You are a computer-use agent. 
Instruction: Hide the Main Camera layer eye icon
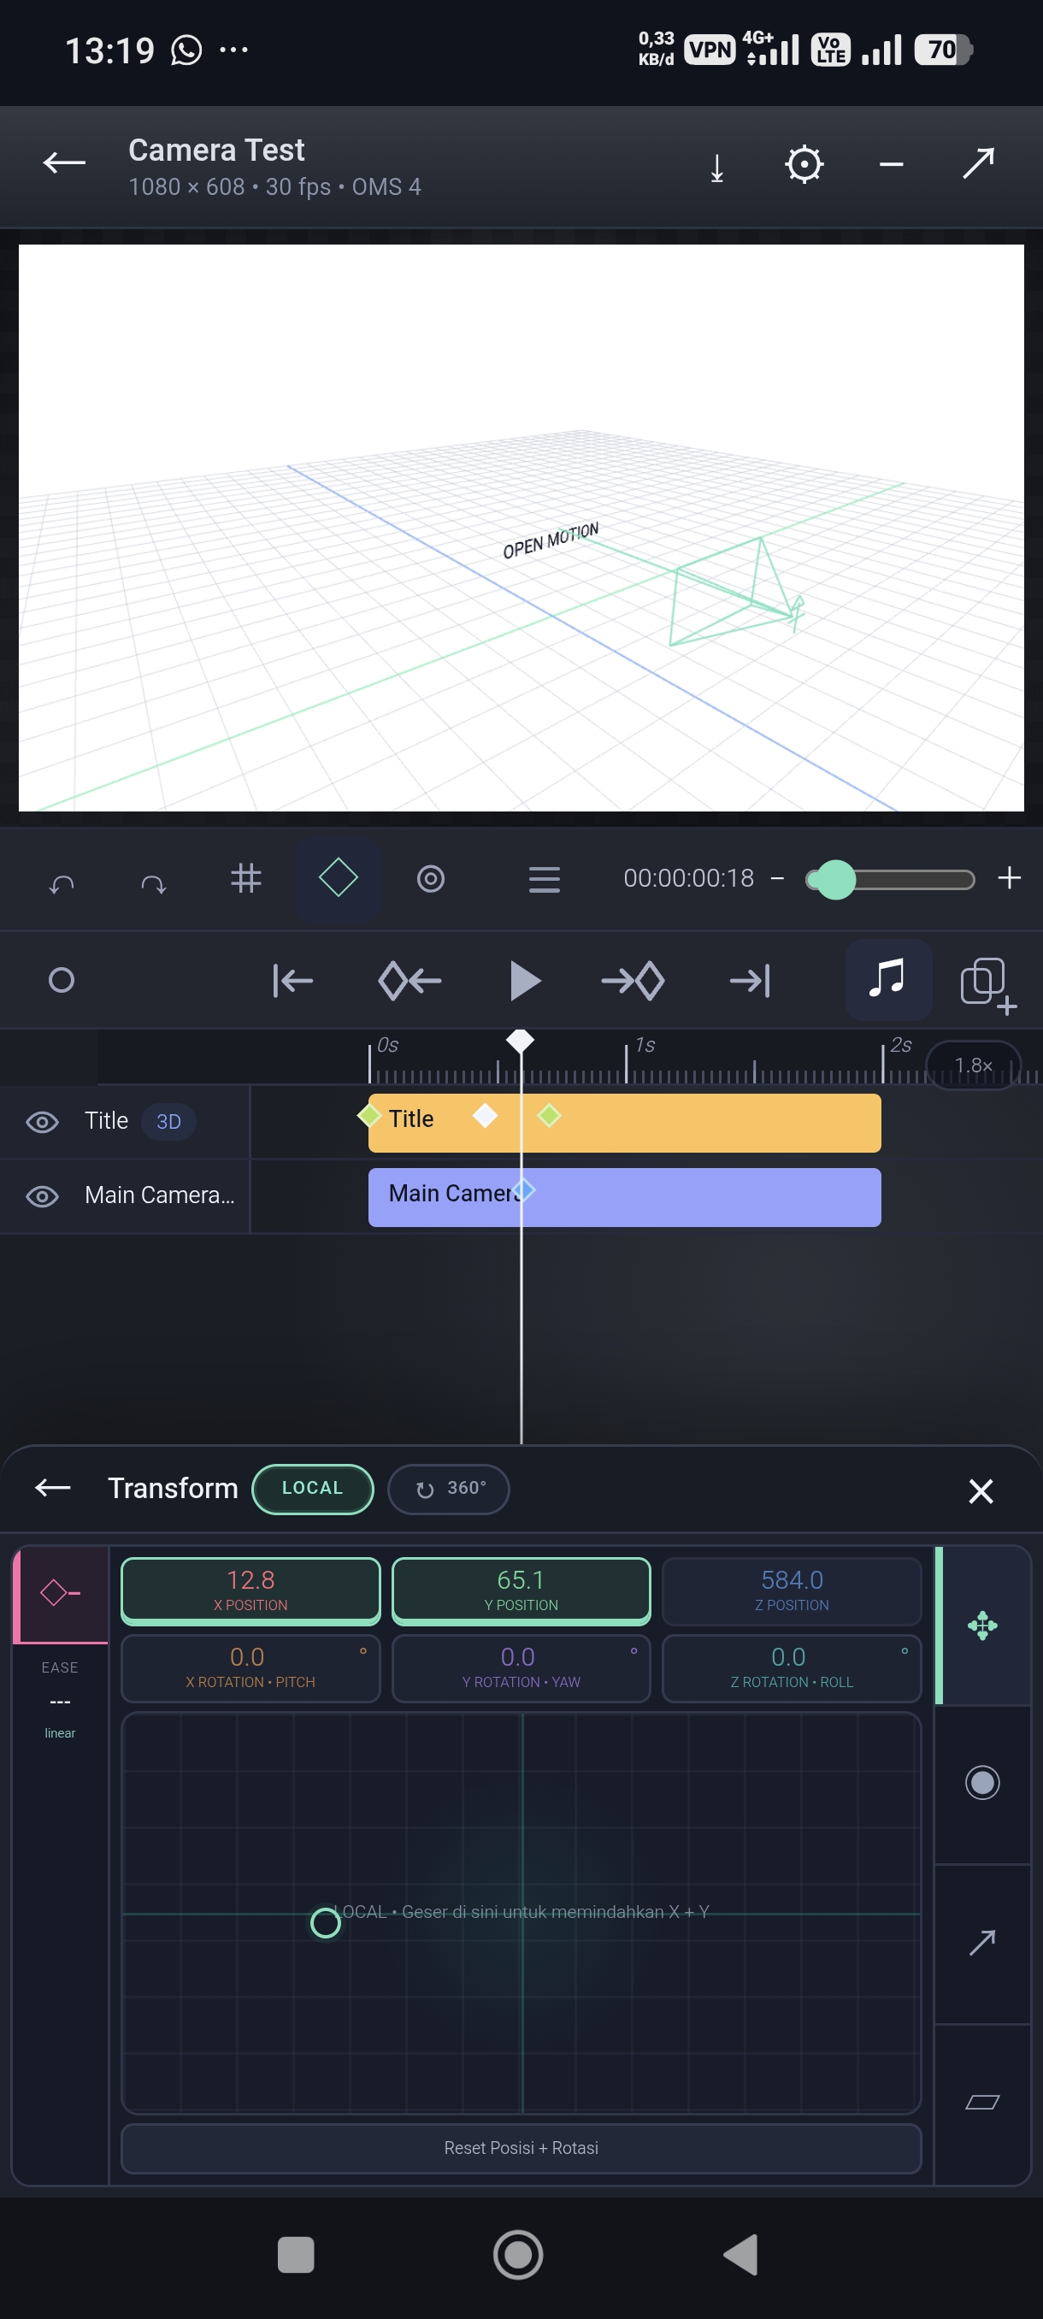point(42,1195)
